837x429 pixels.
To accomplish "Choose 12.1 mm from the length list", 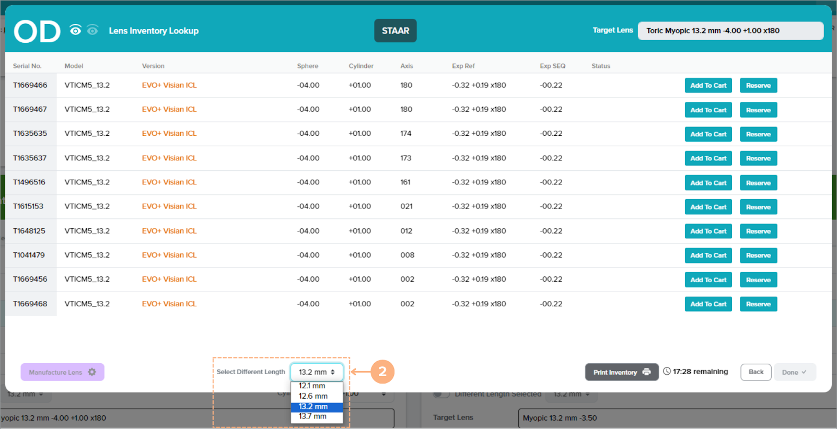I will (312, 386).
